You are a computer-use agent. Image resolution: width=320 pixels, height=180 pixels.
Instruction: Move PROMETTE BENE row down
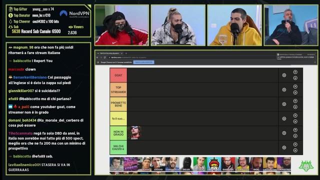point(295,107)
